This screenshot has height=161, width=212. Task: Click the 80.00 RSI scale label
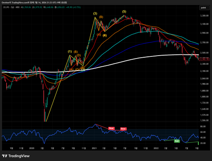(203, 127)
